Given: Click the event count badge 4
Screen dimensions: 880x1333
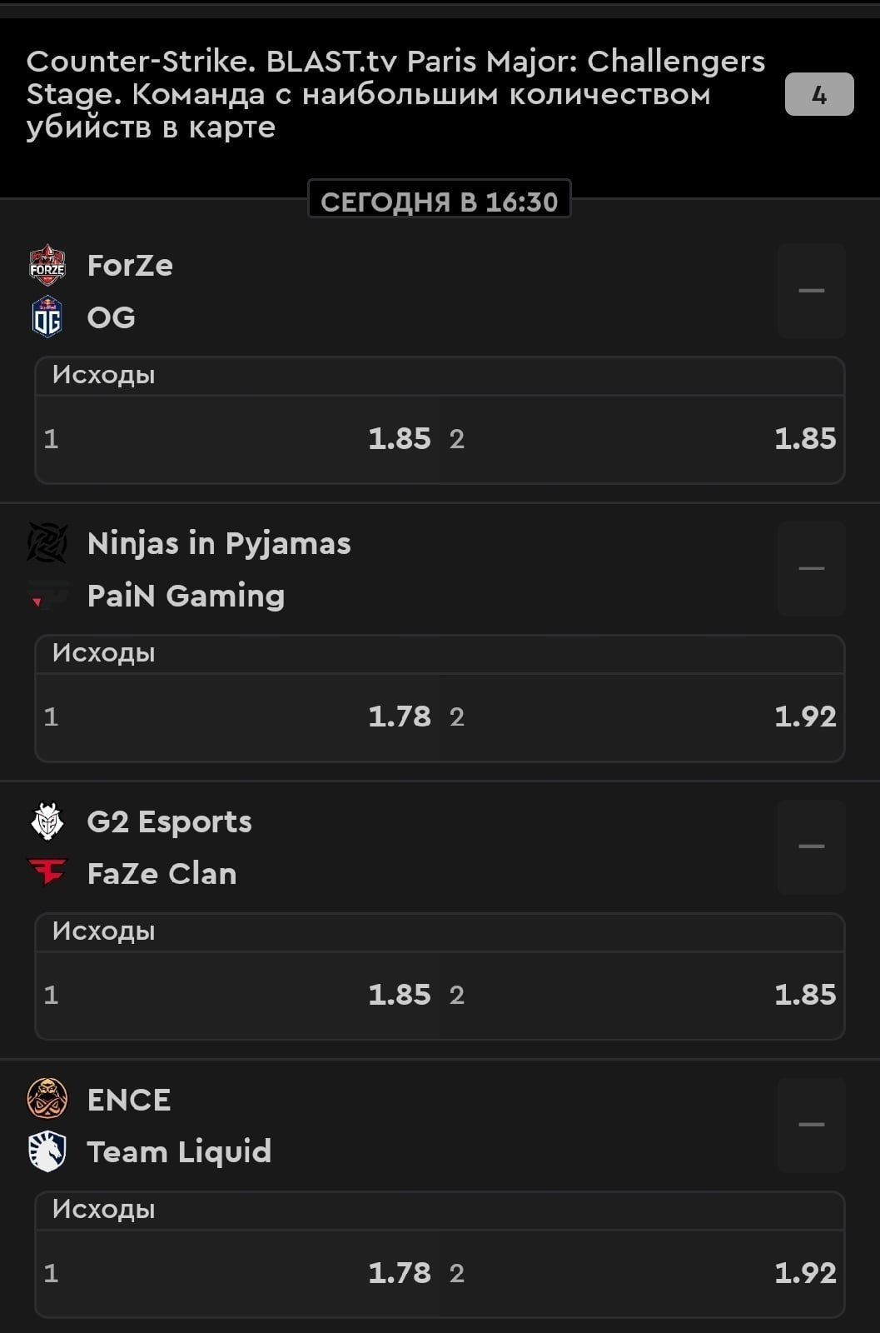Looking at the screenshot, I should coord(818,94).
